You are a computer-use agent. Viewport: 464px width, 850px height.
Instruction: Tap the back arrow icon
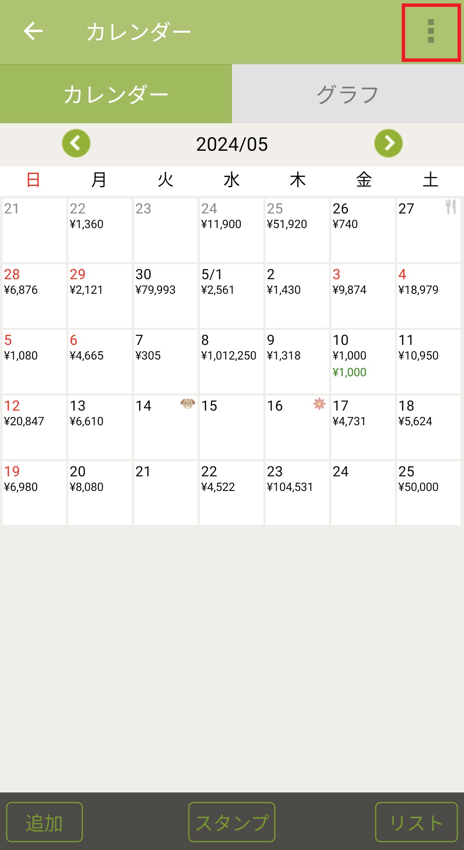pos(33,31)
